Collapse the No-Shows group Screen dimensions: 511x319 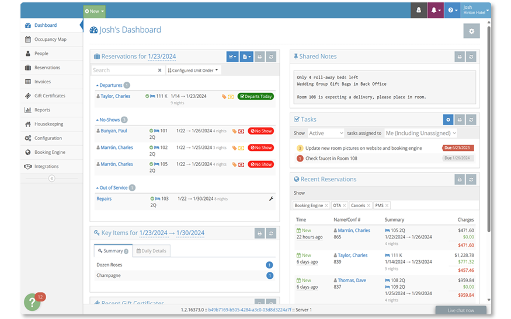click(x=108, y=120)
